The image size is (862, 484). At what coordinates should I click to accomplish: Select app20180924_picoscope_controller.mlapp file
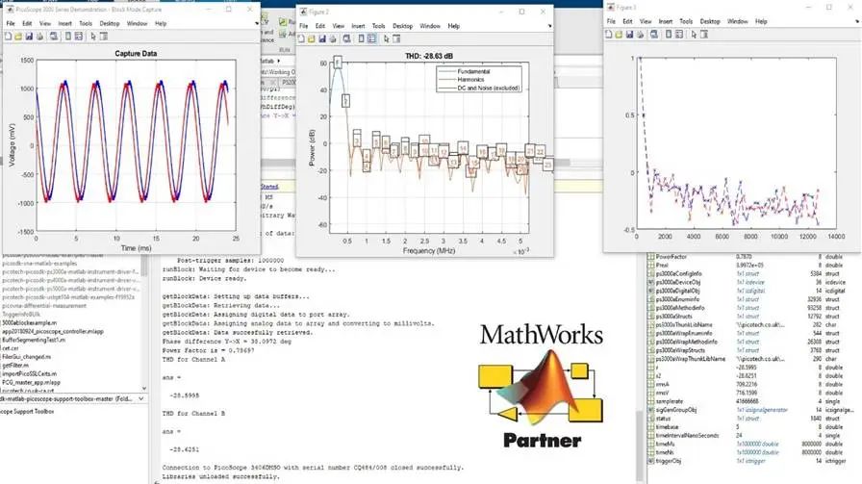pyautogui.click(x=53, y=332)
